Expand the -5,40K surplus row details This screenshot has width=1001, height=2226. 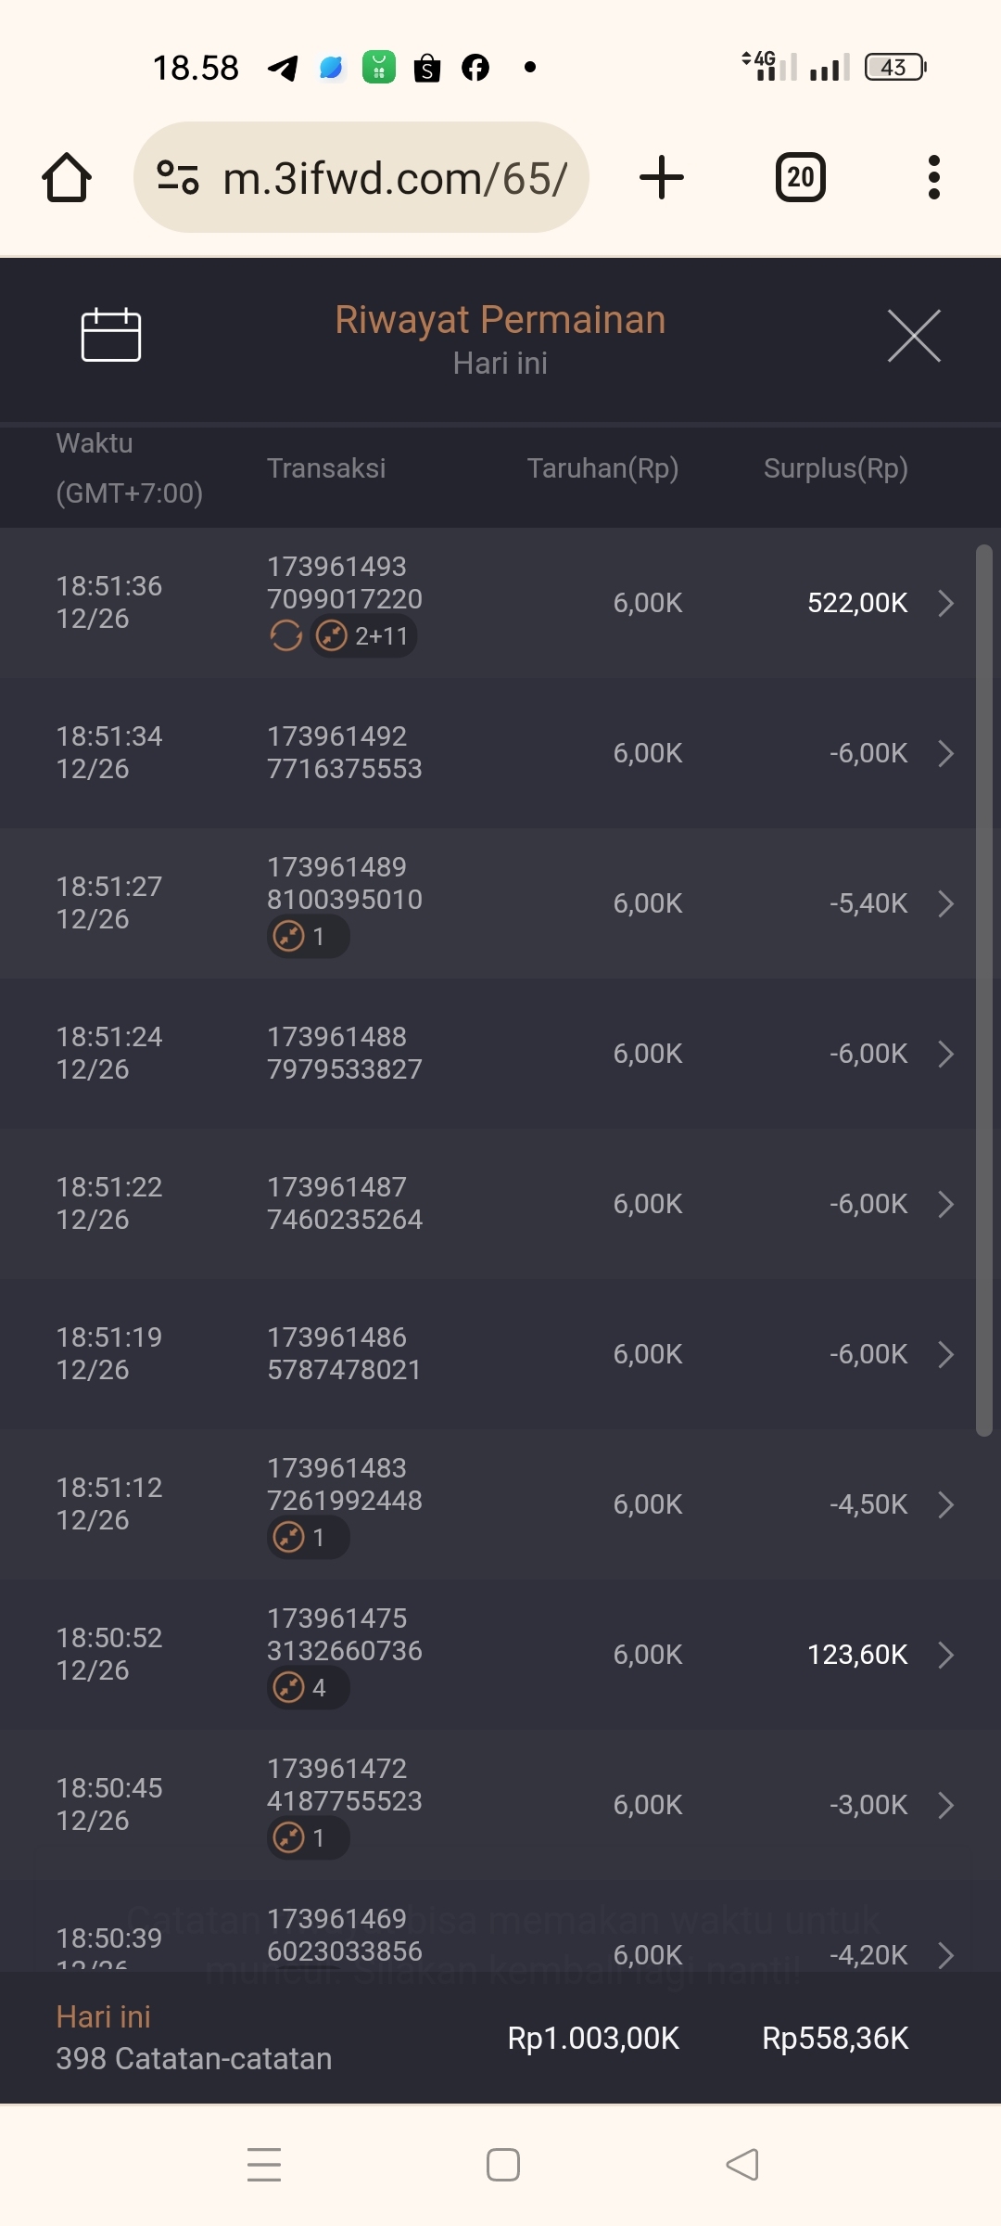pyautogui.click(x=945, y=903)
